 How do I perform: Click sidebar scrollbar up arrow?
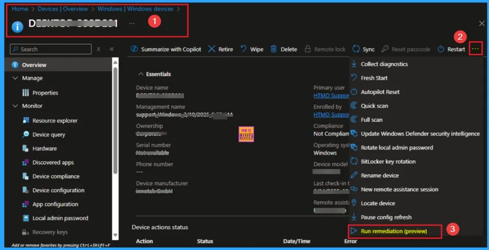pos(116,62)
